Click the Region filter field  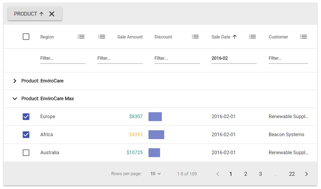(63, 58)
